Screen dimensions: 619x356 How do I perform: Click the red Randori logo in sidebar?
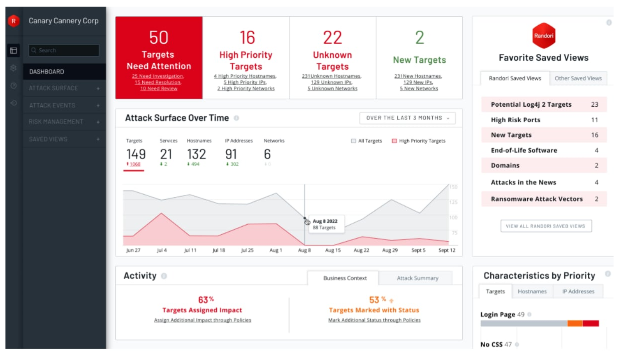click(14, 21)
